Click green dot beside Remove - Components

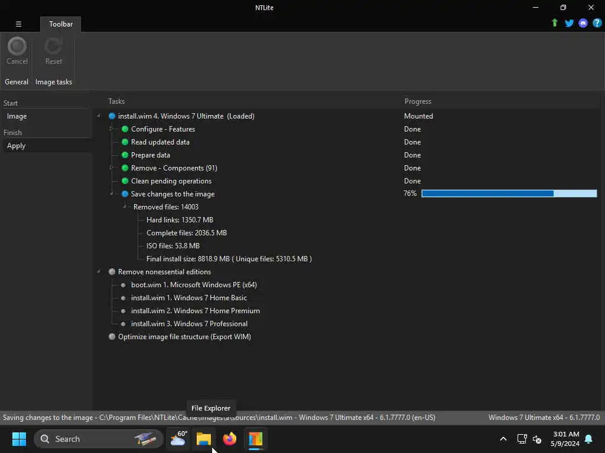tap(125, 168)
